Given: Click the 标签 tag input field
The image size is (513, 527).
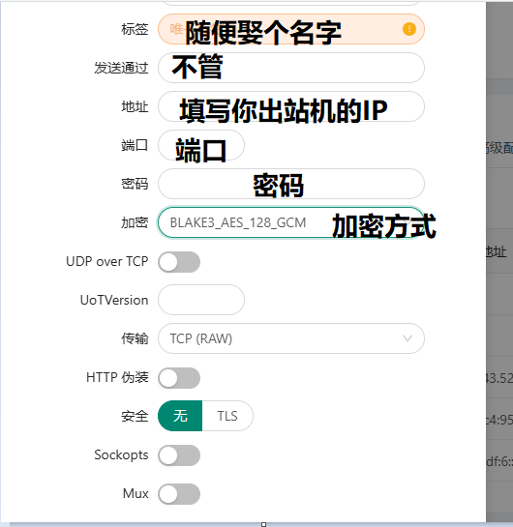Looking at the screenshot, I should (x=291, y=29).
